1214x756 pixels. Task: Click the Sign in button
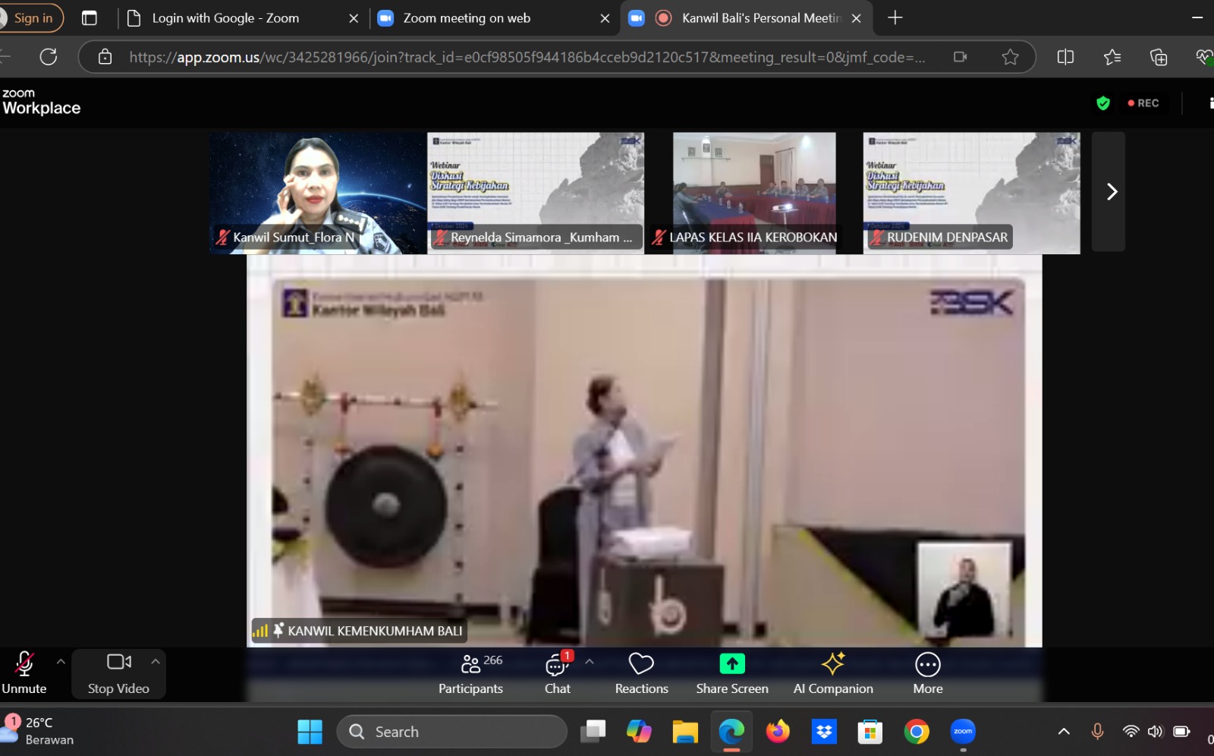[32, 18]
